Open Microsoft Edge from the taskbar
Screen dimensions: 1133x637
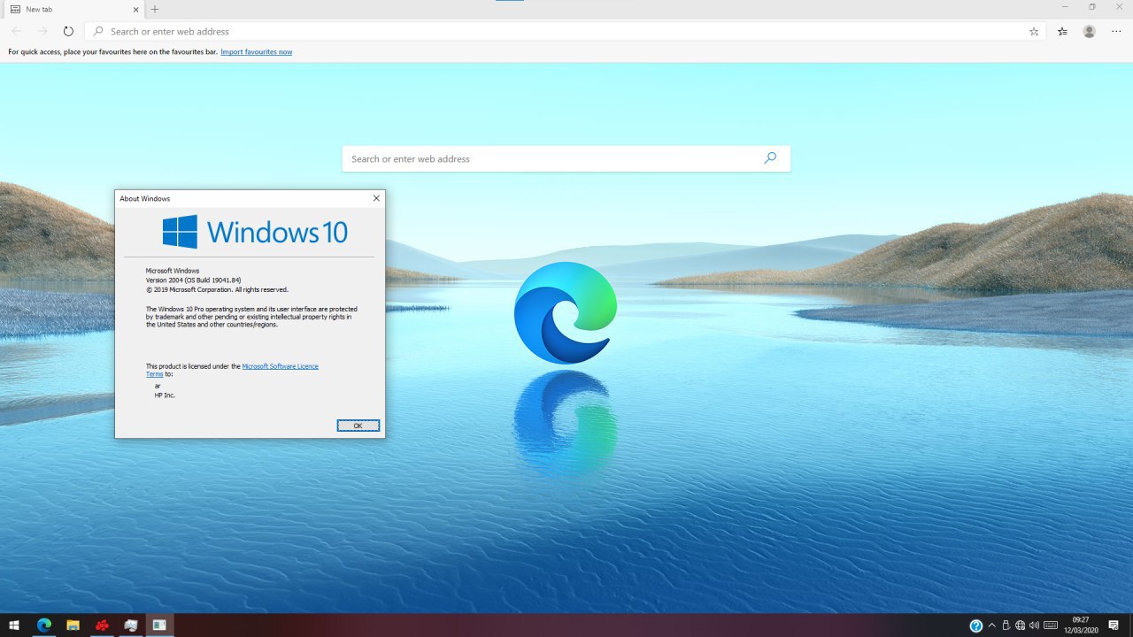[44, 625]
